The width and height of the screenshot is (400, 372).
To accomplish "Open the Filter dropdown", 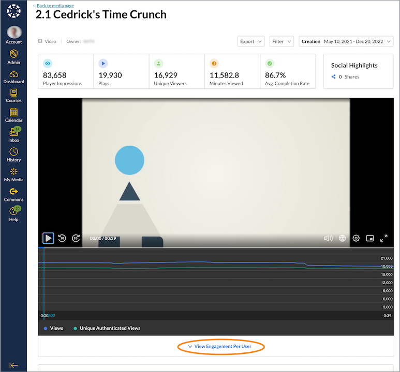I will pyautogui.click(x=282, y=41).
